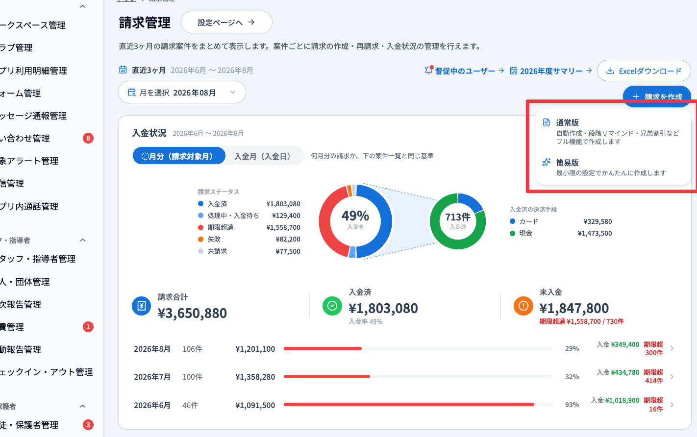Click the red badge showing 8 in sidebar
697x437 pixels.
[88, 138]
